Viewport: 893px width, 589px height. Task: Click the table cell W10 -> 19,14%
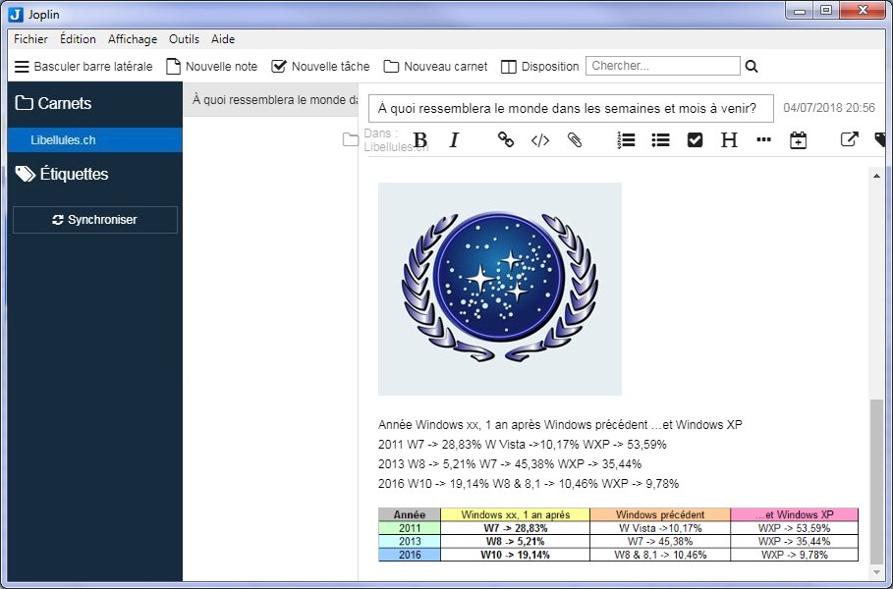(516, 555)
